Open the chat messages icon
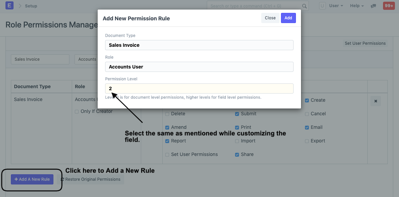 tap(373, 6)
